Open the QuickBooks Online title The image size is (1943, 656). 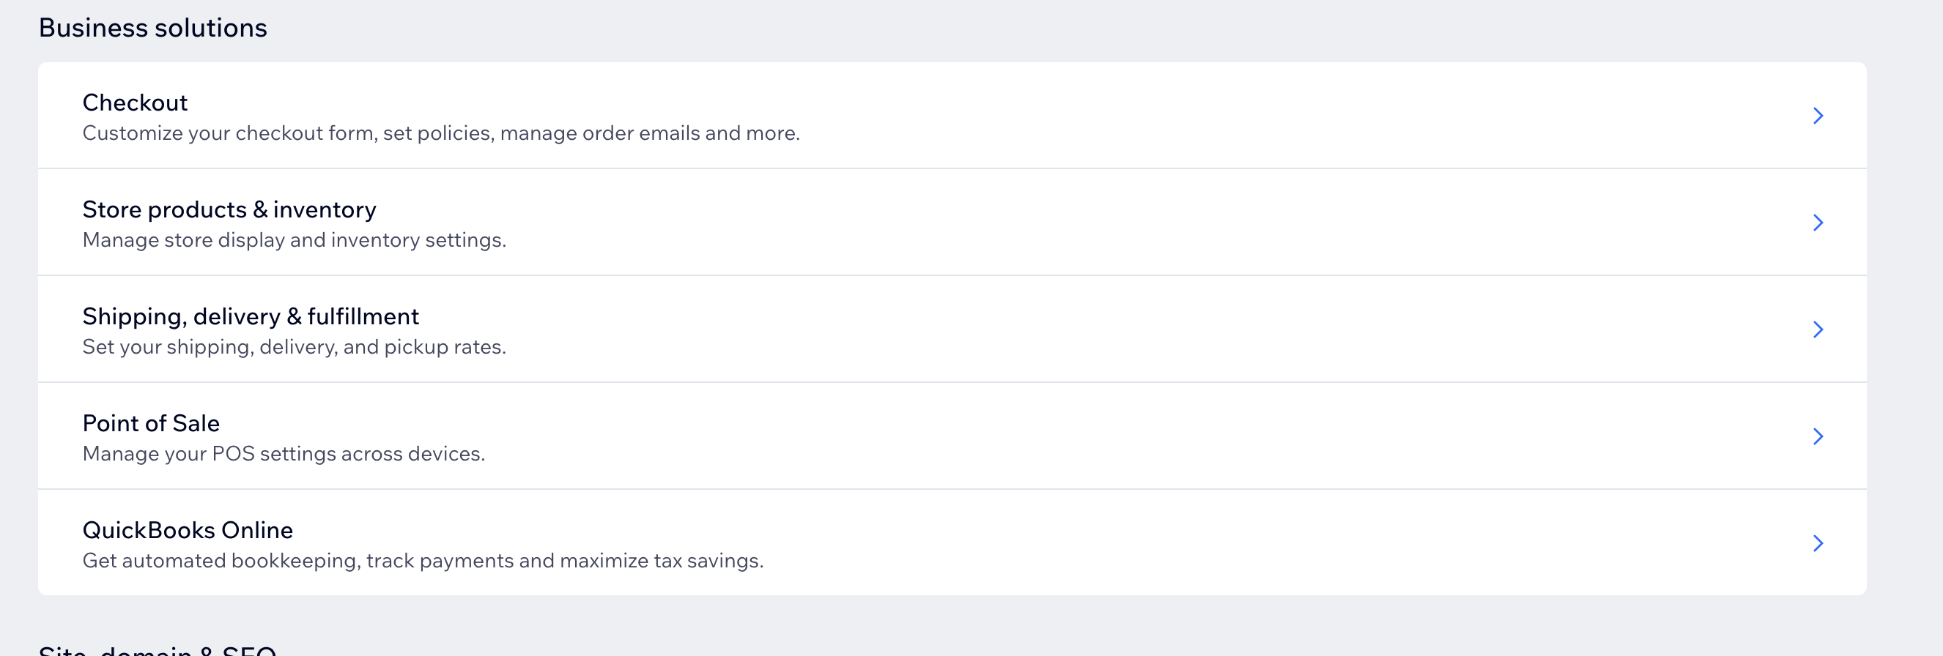pyautogui.click(x=188, y=531)
